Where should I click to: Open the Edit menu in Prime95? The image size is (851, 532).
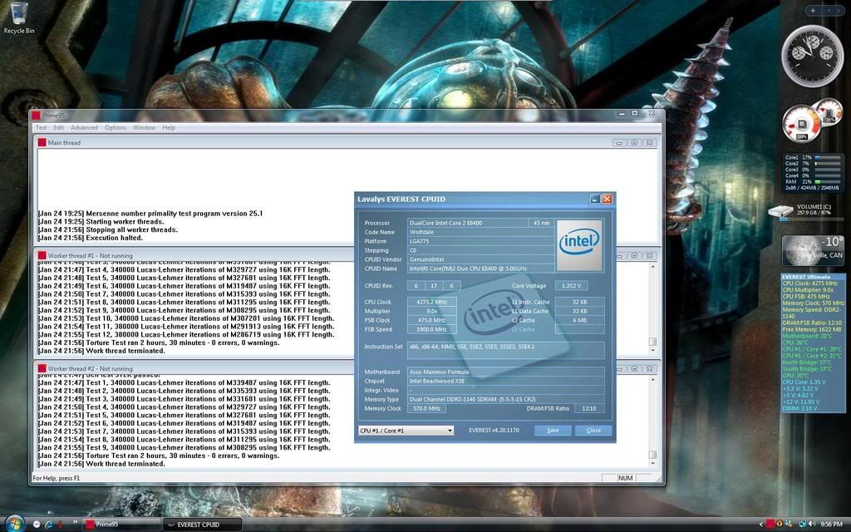(59, 127)
